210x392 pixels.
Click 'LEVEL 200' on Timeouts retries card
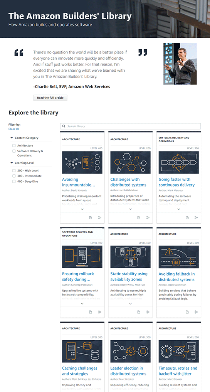(193, 337)
